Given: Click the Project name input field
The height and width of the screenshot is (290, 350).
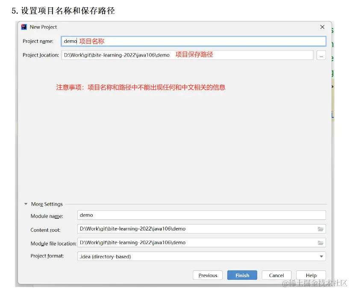Looking at the screenshot, I should point(194,42).
